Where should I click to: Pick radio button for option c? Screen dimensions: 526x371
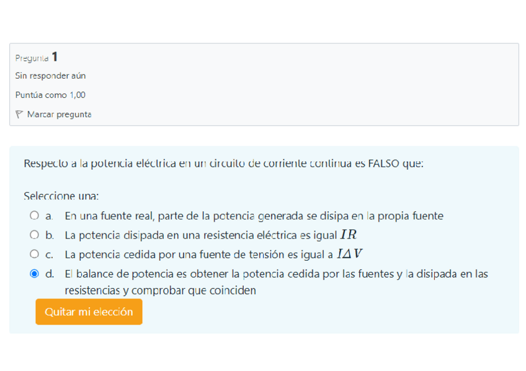point(34,255)
